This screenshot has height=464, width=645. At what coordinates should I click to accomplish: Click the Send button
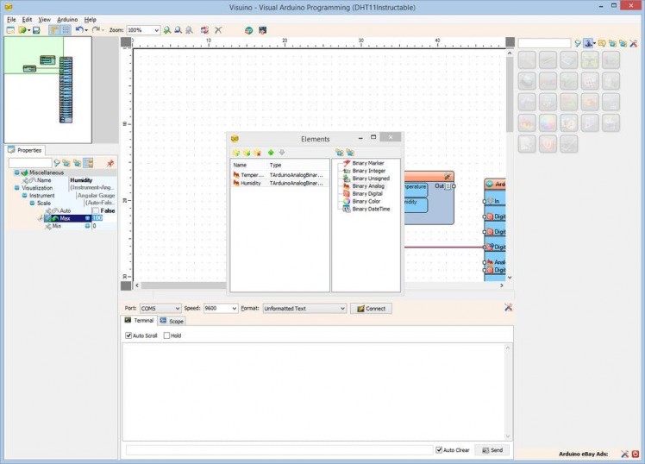(x=492, y=450)
